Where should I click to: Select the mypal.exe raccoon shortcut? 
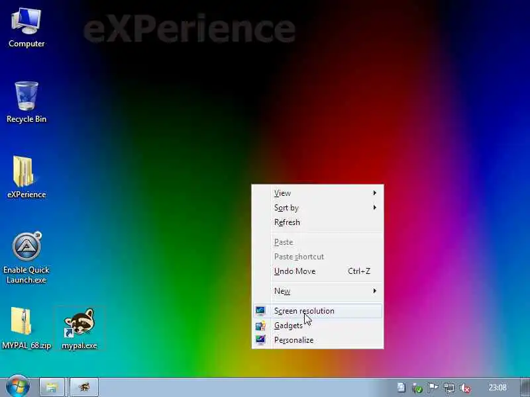[x=79, y=328]
